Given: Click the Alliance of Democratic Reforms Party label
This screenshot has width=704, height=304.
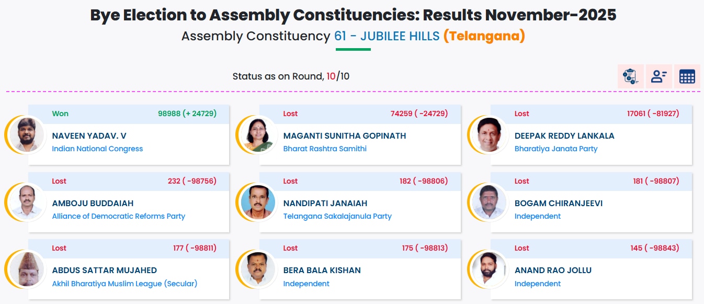Looking at the screenshot, I should pyautogui.click(x=119, y=216).
